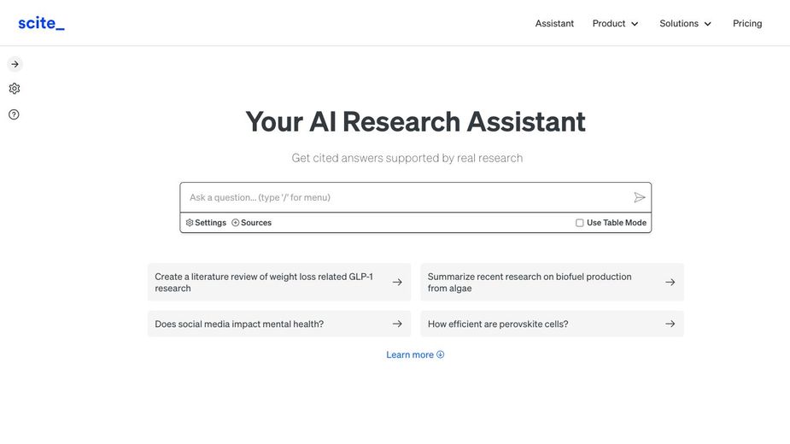The width and height of the screenshot is (790, 444).
Task: Open sidebar settings gear icon
Action: tap(15, 89)
